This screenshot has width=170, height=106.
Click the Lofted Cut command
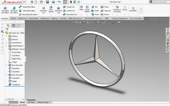69,11
